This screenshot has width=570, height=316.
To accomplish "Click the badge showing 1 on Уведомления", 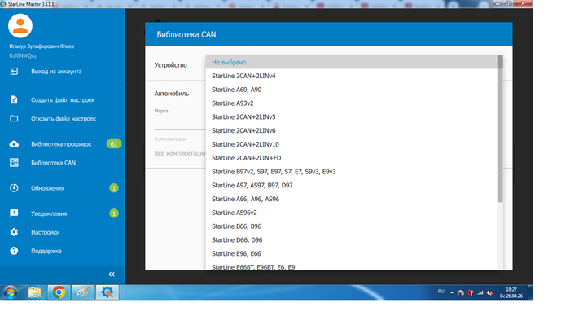I will 114,213.
